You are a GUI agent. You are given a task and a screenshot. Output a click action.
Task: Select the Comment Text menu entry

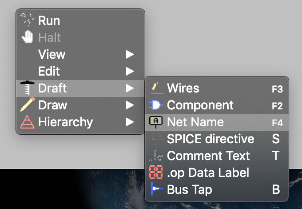tap(217, 156)
